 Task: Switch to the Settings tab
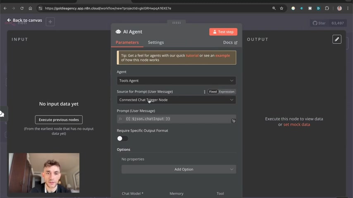pyautogui.click(x=156, y=42)
